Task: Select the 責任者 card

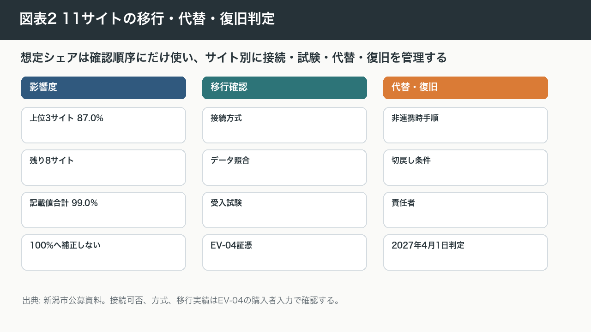Action: (465, 210)
